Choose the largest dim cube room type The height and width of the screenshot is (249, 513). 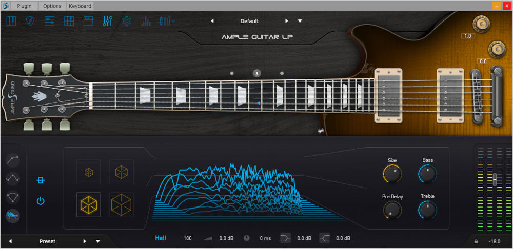[x=122, y=205]
